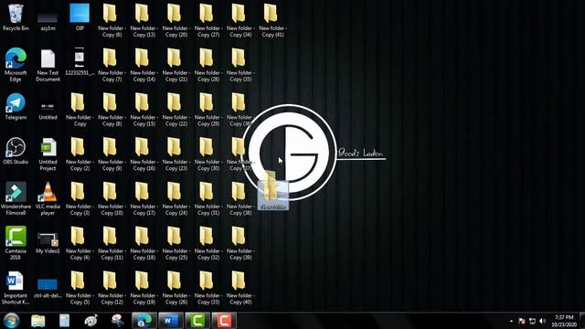Select folder New folder - Copy (26)
585x329 pixels.
point(176,288)
